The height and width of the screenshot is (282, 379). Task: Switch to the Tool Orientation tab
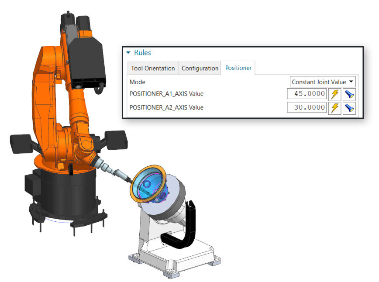pyautogui.click(x=152, y=68)
